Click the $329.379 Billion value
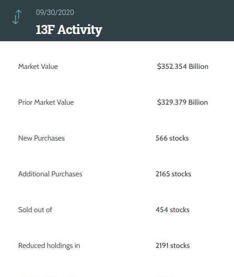 [182, 102]
